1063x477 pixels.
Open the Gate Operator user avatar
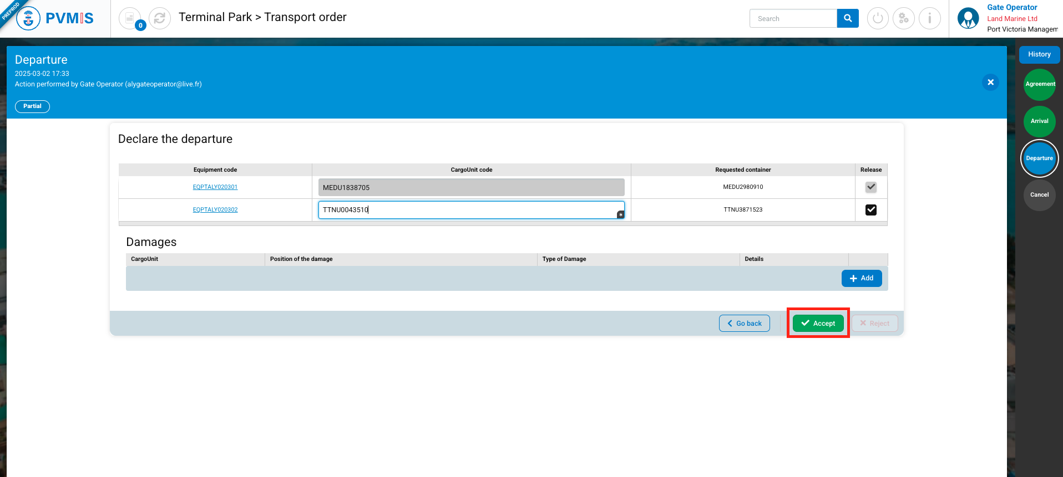tap(968, 18)
